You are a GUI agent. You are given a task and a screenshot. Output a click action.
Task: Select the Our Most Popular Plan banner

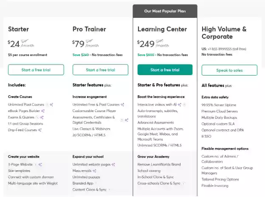(165, 11)
